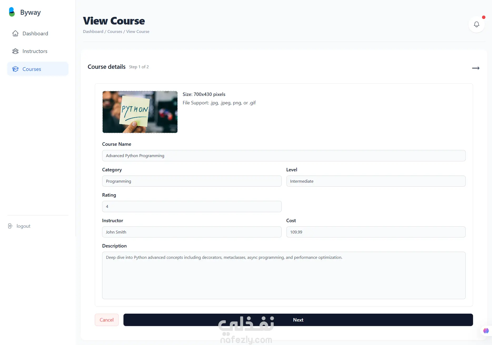Click the Step 1 of 2 indicator text
This screenshot has height=345, width=492.
tap(139, 67)
